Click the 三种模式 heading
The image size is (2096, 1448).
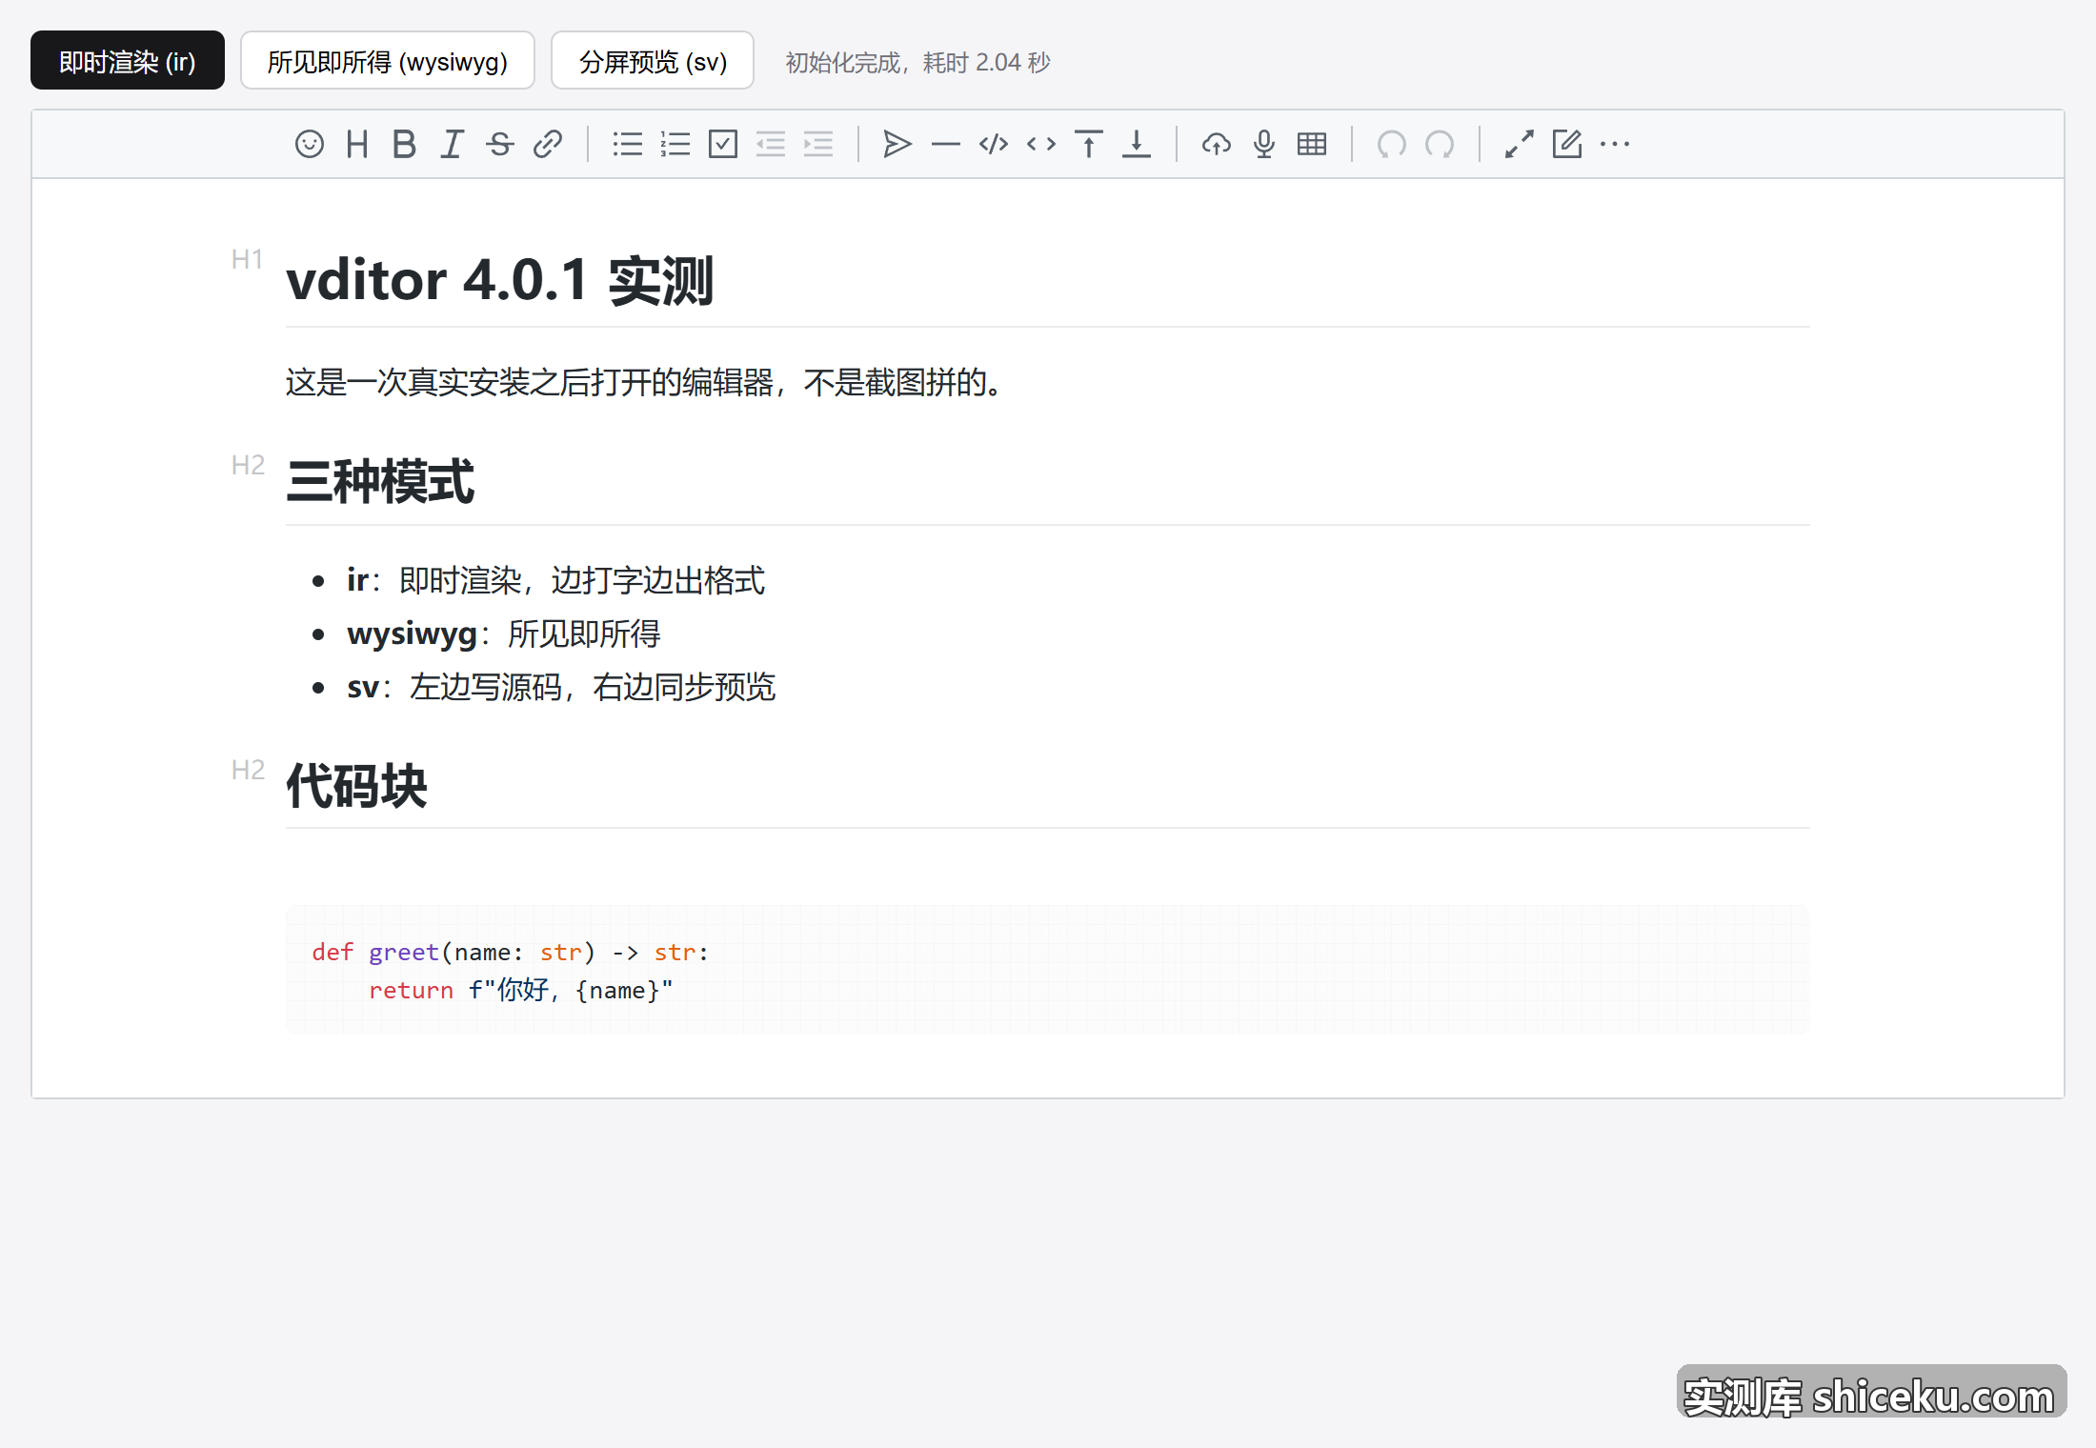(x=380, y=481)
